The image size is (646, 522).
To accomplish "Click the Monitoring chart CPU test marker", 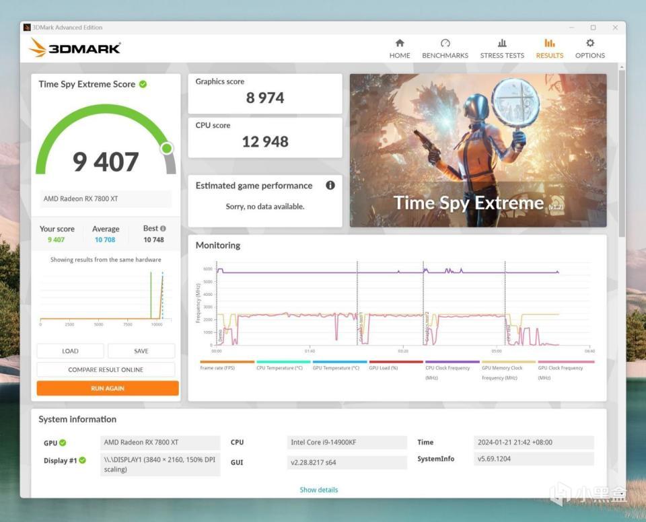I will [509, 333].
